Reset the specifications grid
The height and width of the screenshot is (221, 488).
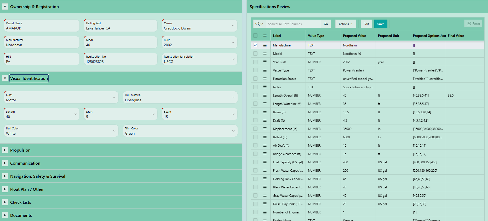coord(473,23)
